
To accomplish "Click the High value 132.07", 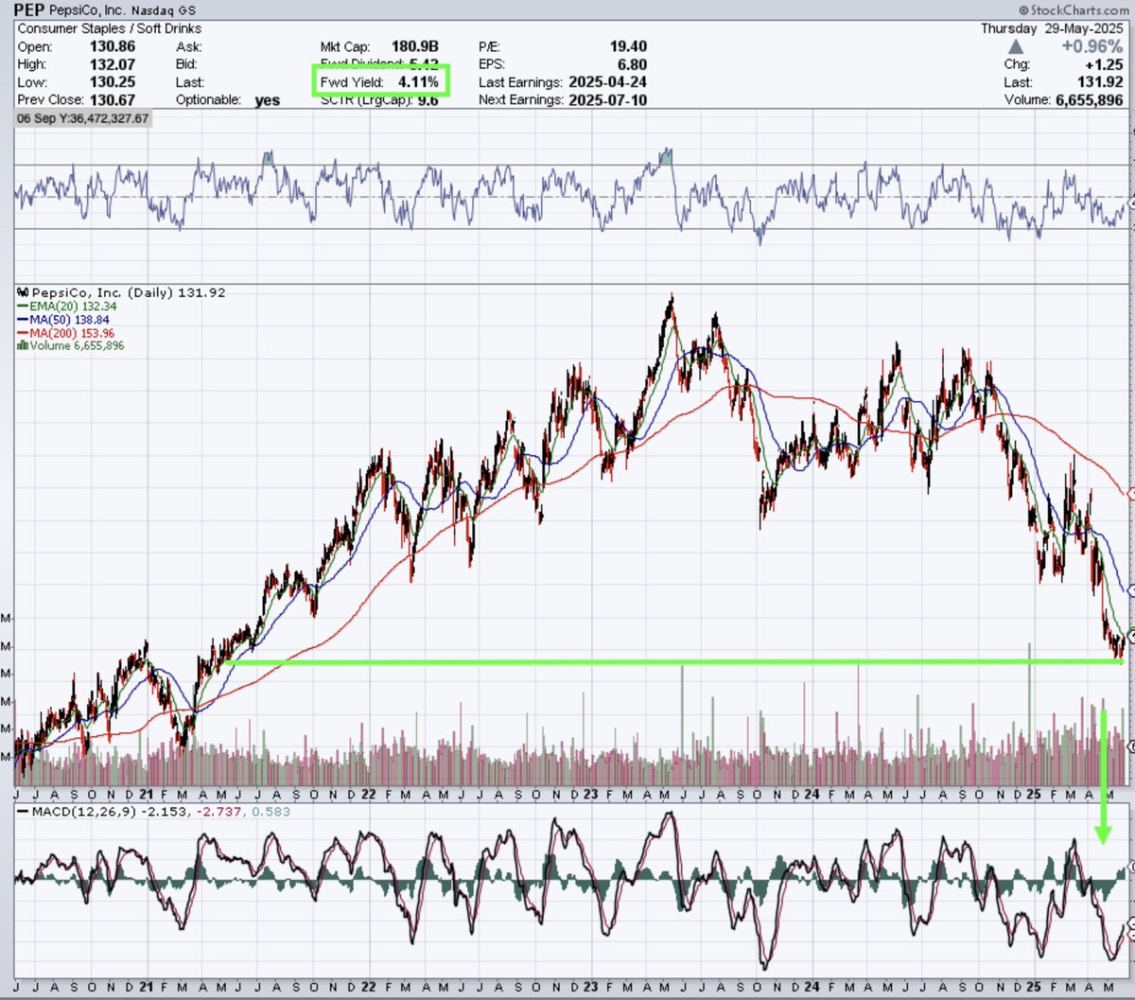I will click(x=114, y=64).
